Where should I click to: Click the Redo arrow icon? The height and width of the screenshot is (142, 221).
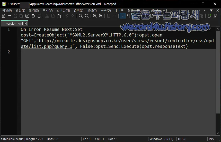pyautogui.click(x=73, y=16)
